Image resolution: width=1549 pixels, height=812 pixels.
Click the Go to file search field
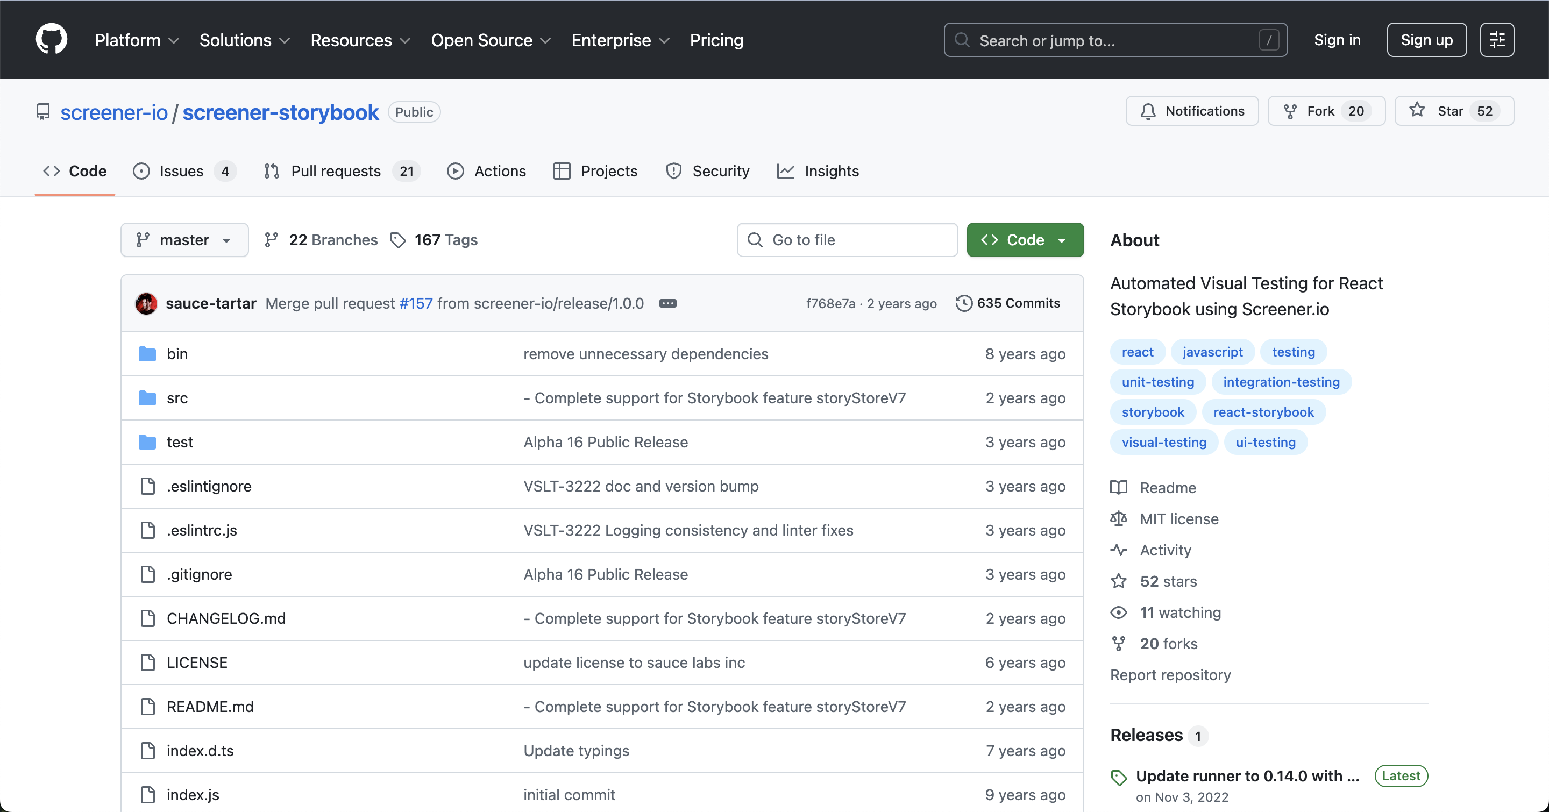(847, 240)
